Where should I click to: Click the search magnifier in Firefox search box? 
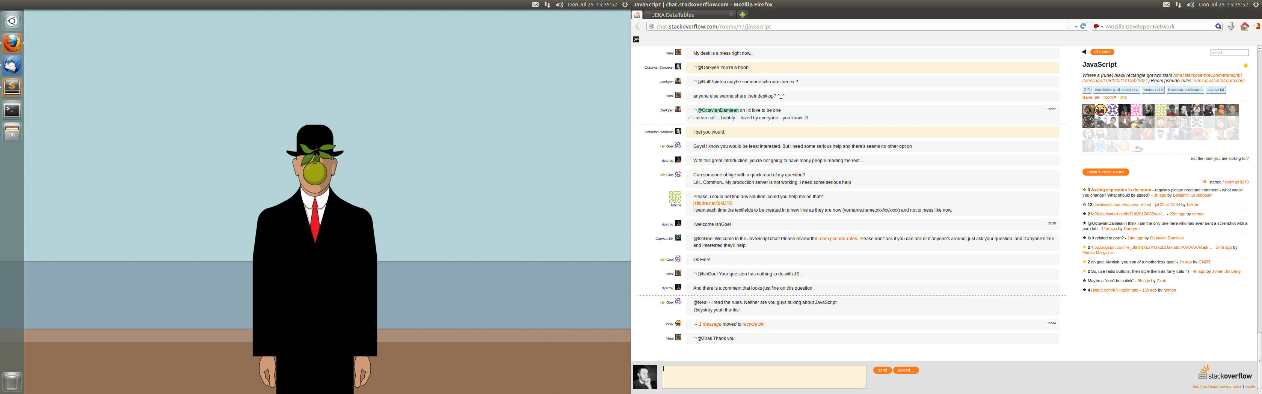pyautogui.click(x=1218, y=26)
